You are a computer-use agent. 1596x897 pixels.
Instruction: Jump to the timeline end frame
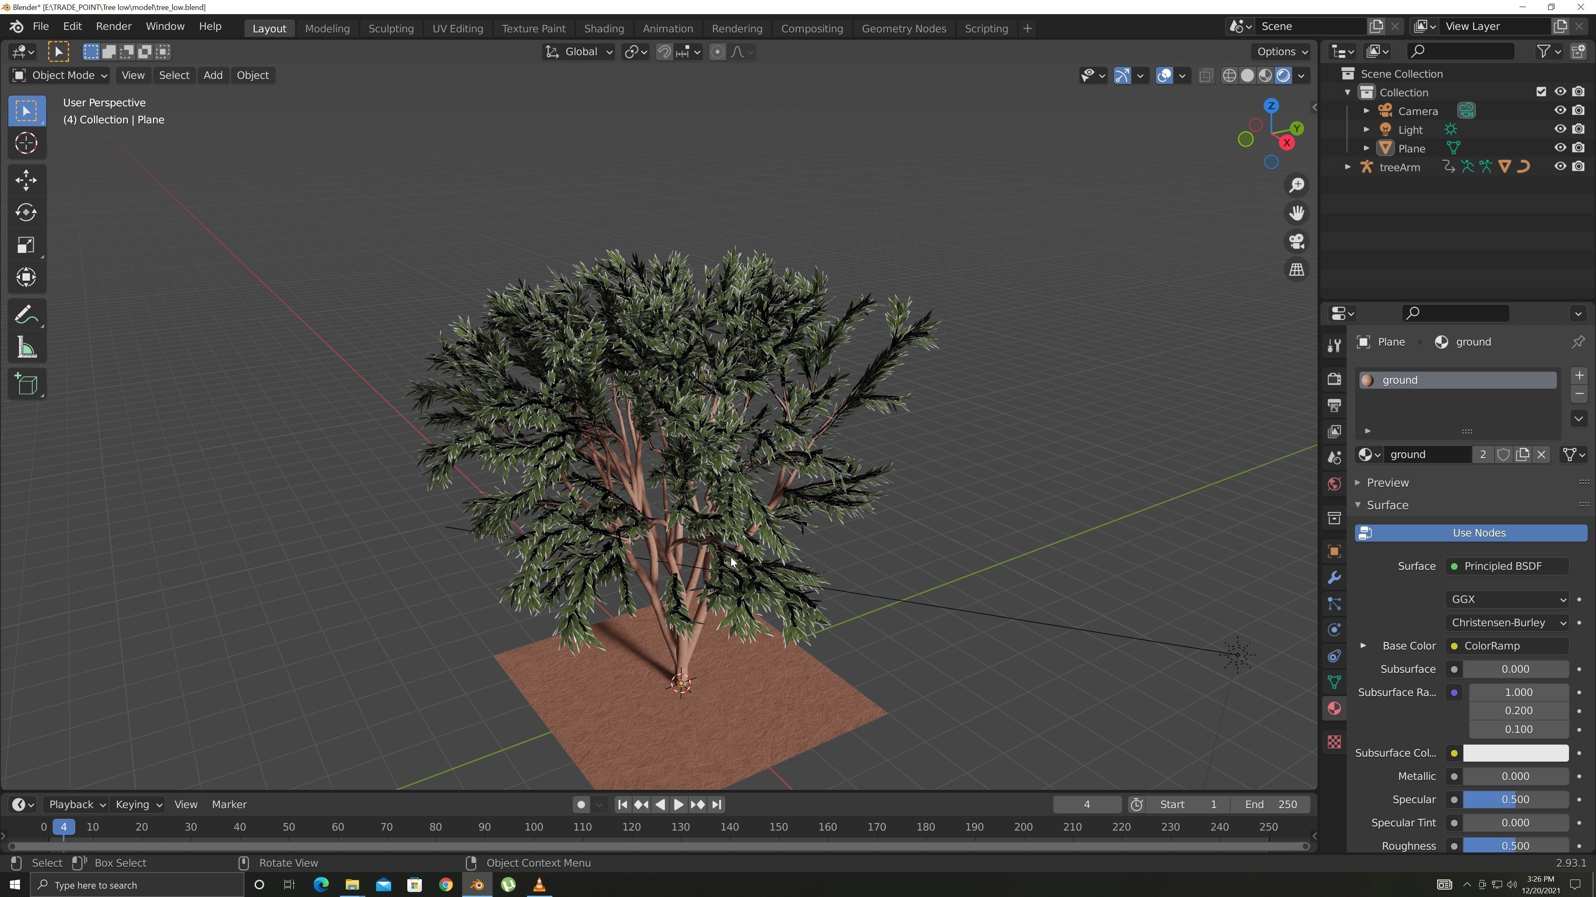click(x=717, y=804)
